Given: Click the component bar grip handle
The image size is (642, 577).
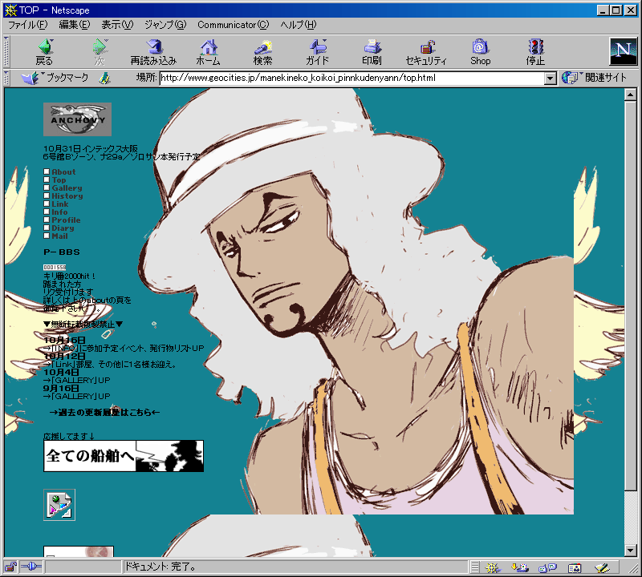Looking at the screenshot, I should point(474,567).
